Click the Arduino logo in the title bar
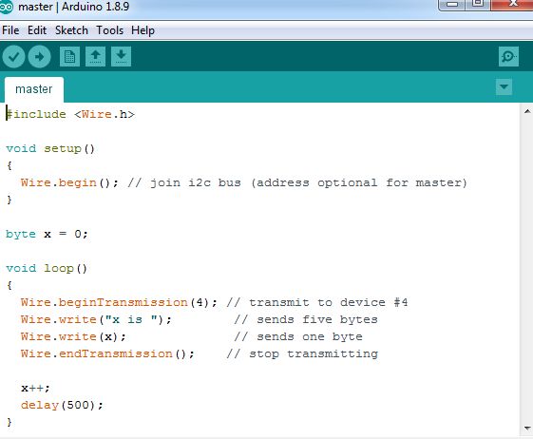Image resolution: width=533 pixels, height=439 pixels. pos(6,7)
